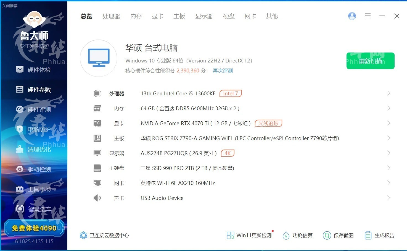Run Win11更新检测 check
Screen dimensions: 407x251
[x=249, y=235]
